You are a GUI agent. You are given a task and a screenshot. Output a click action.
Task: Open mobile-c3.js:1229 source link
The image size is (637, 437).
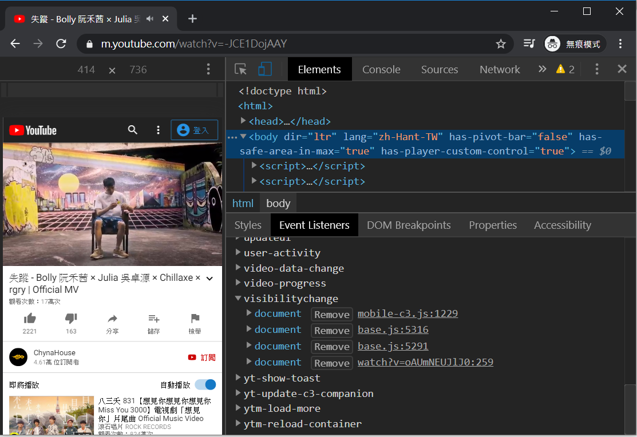(407, 313)
